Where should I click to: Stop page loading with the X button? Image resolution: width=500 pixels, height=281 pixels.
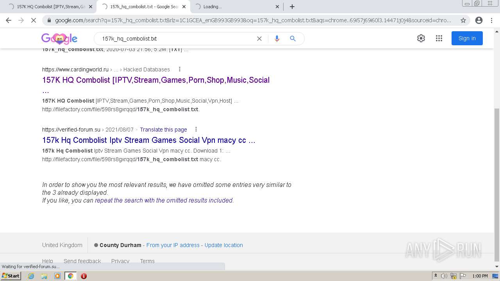[34, 20]
